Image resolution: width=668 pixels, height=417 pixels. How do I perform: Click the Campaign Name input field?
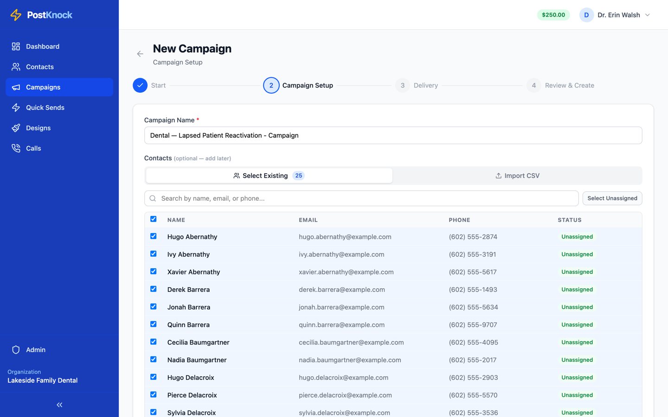[x=393, y=135]
